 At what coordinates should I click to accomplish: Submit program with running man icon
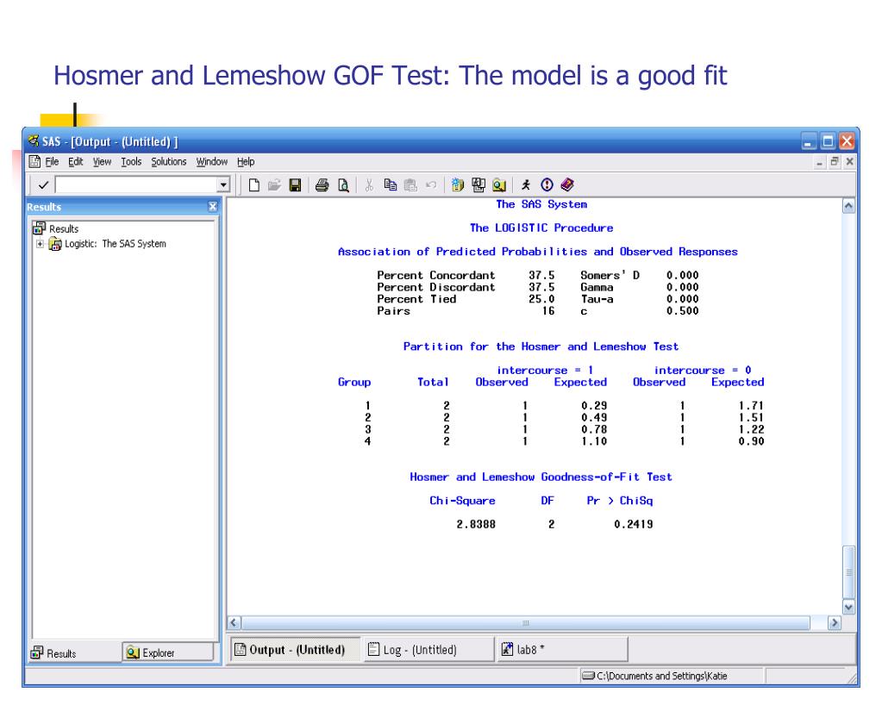tap(525, 185)
